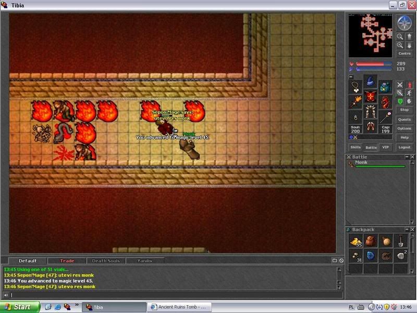The image size is (417, 313).
Task: Click the red dragon shield slot
Action: pos(385,102)
